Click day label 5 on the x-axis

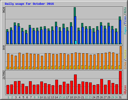pyautogui.click(x=23, y=97)
